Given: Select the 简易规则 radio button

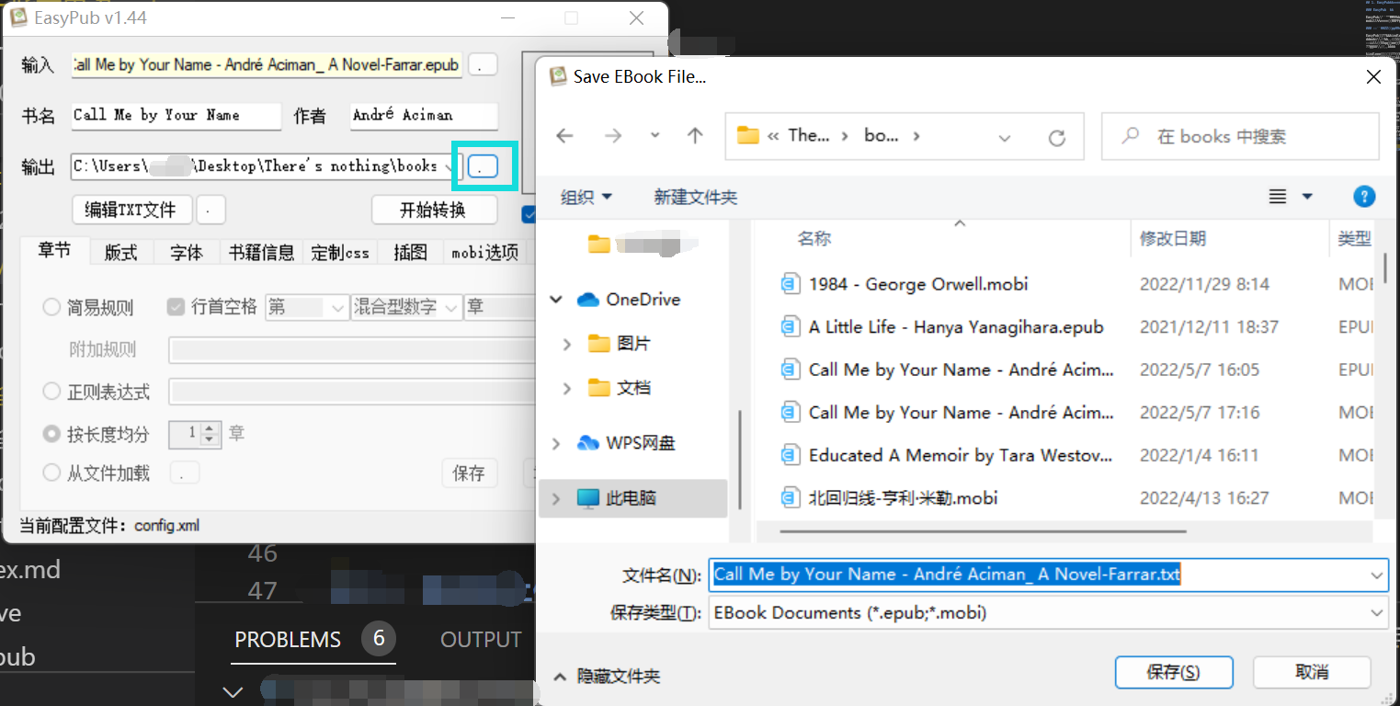Looking at the screenshot, I should click(x=51, y=307).
